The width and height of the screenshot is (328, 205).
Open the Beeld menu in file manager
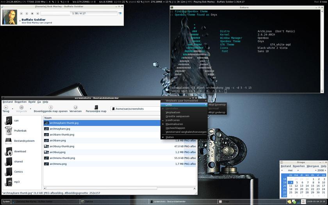point(32,102)
